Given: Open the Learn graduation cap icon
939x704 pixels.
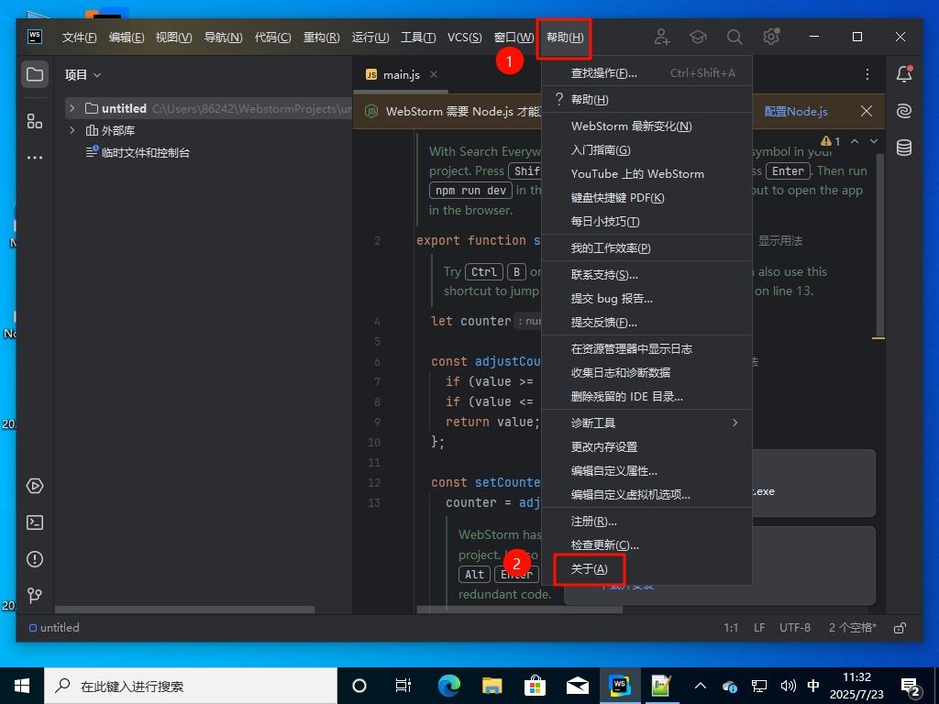Looking at the screenshot, I should pos(698,37).
